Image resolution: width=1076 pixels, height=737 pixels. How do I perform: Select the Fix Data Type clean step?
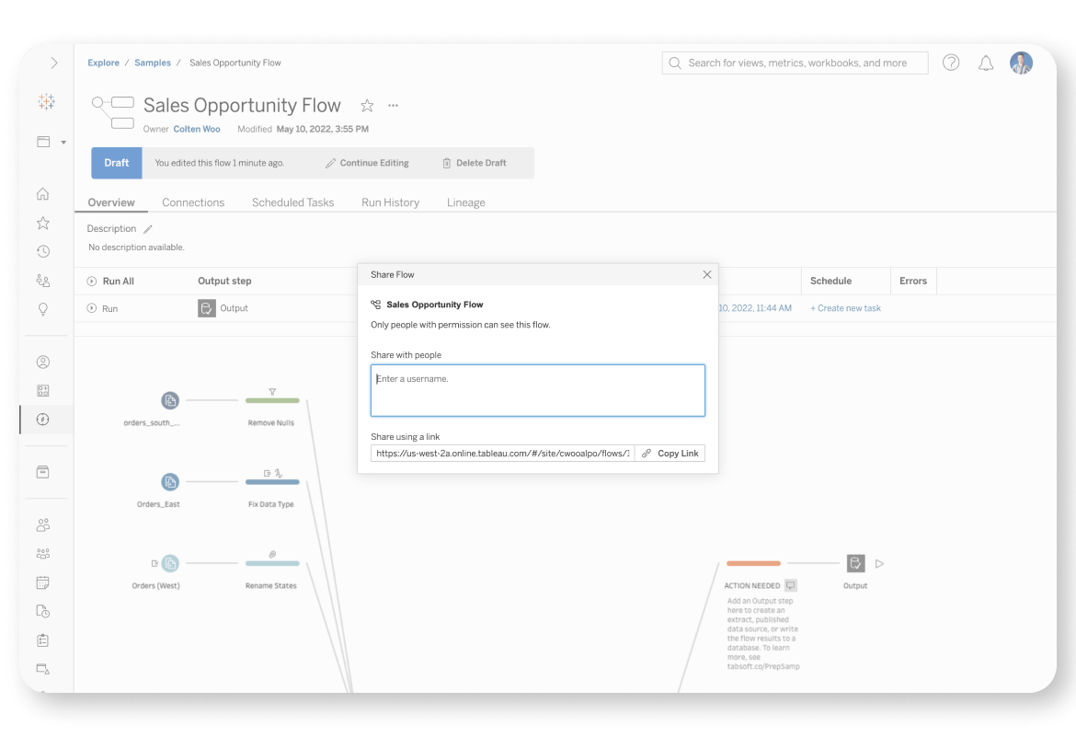coord(272,482)
